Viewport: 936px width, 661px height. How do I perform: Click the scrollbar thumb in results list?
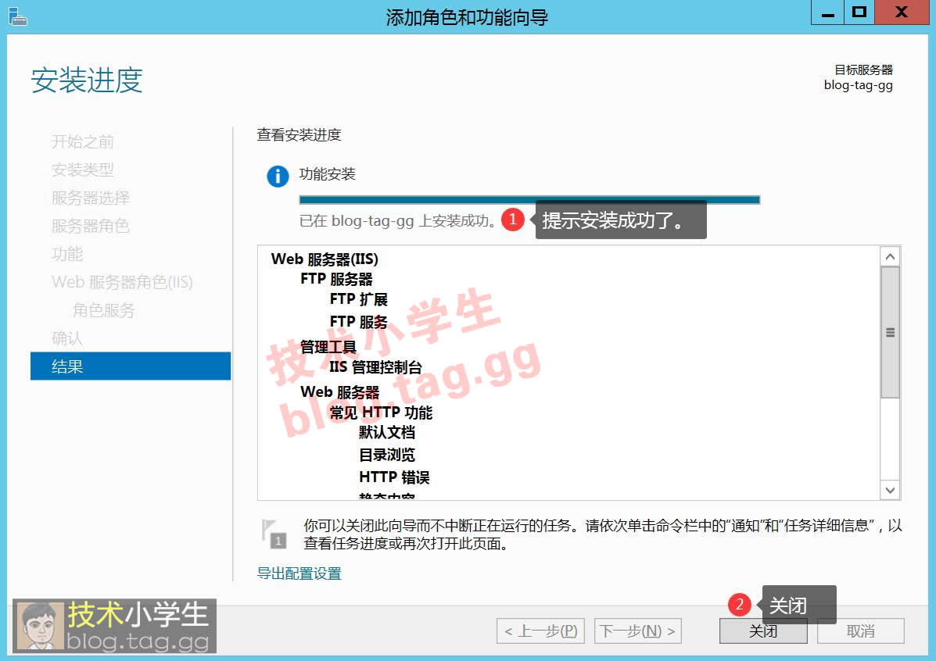890,333
